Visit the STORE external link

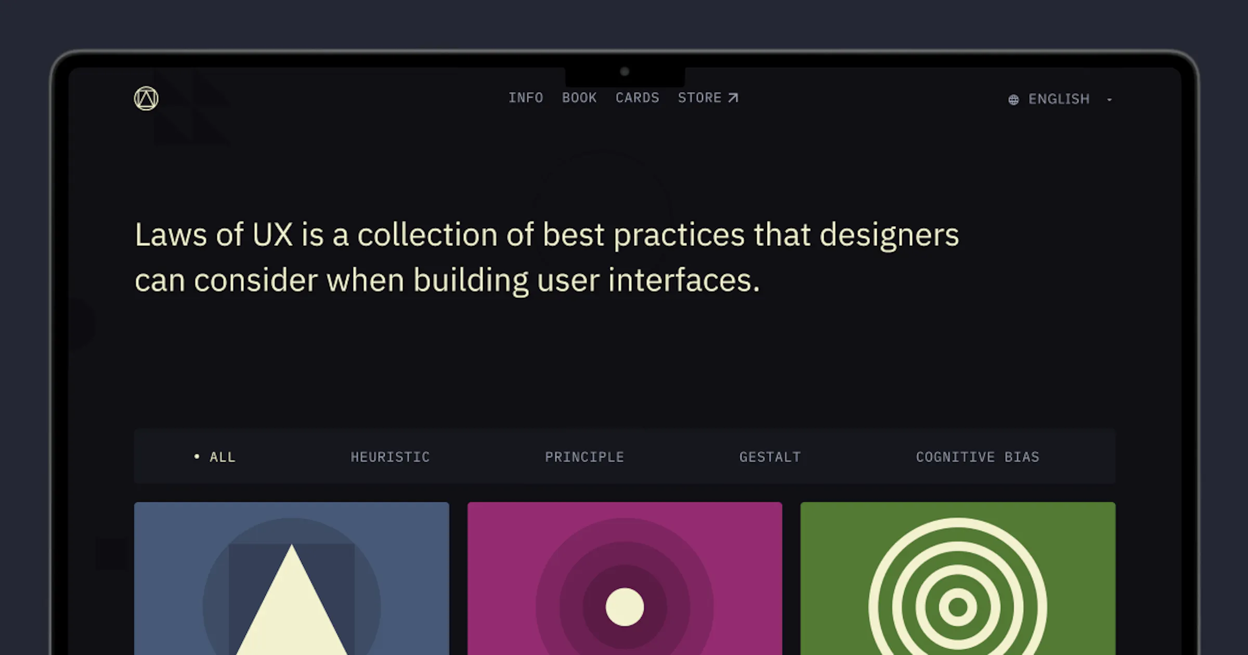[x=708, y=98]
